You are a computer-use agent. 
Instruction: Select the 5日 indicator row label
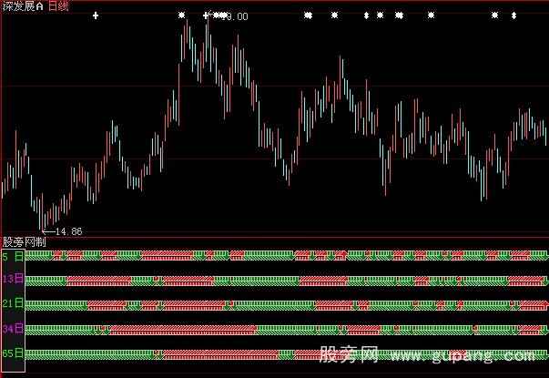point(13,256)
